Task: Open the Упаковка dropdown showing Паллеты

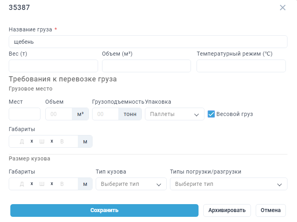Action: pyautogui.click(x=175, y=114)
